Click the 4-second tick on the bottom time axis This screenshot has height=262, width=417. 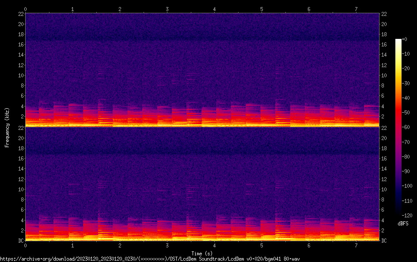(x=214, y=245)
